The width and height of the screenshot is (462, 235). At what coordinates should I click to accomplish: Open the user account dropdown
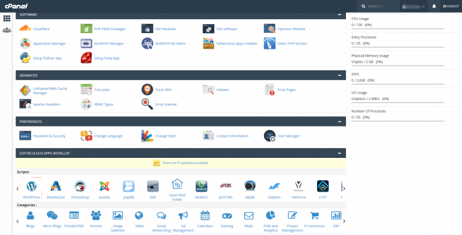(413, 6)
